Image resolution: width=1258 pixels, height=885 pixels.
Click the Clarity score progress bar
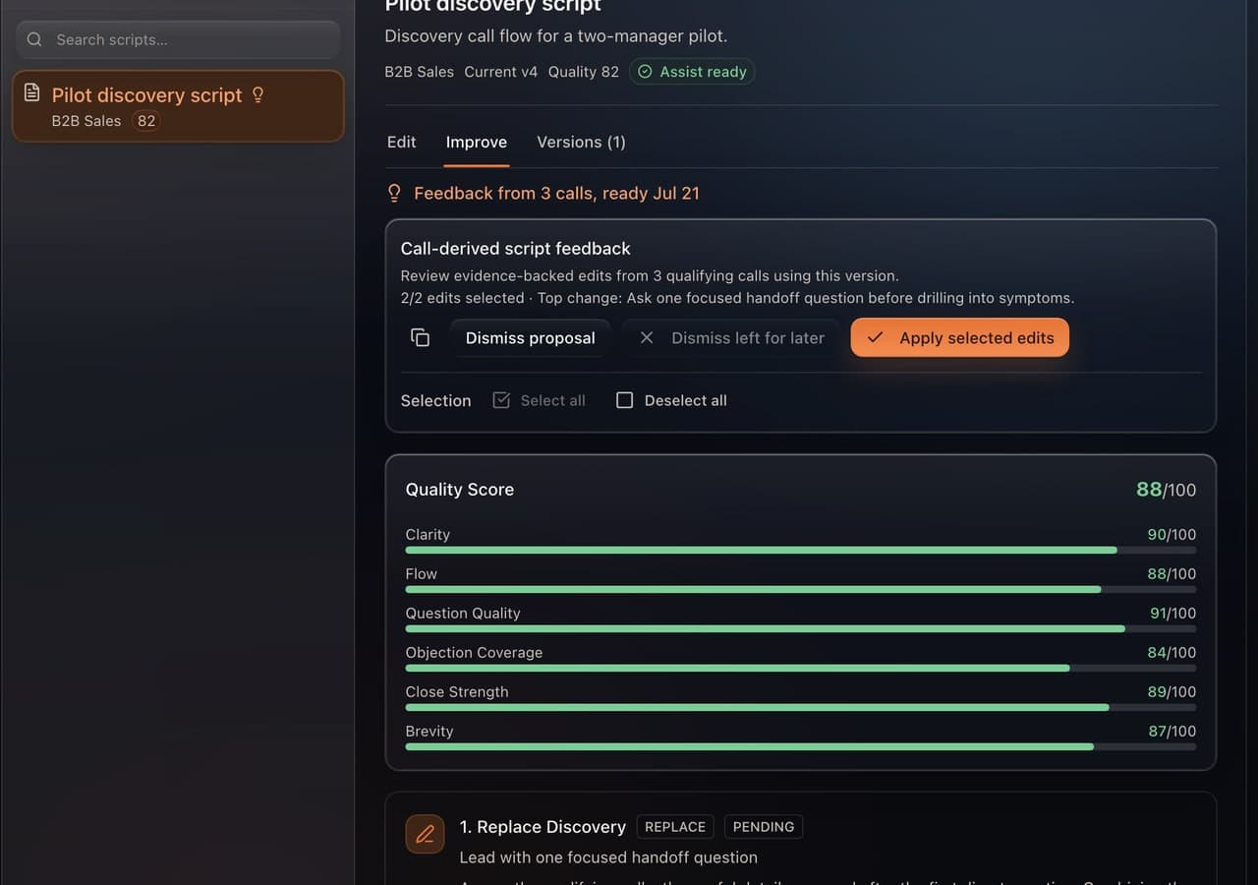point(801,550)
